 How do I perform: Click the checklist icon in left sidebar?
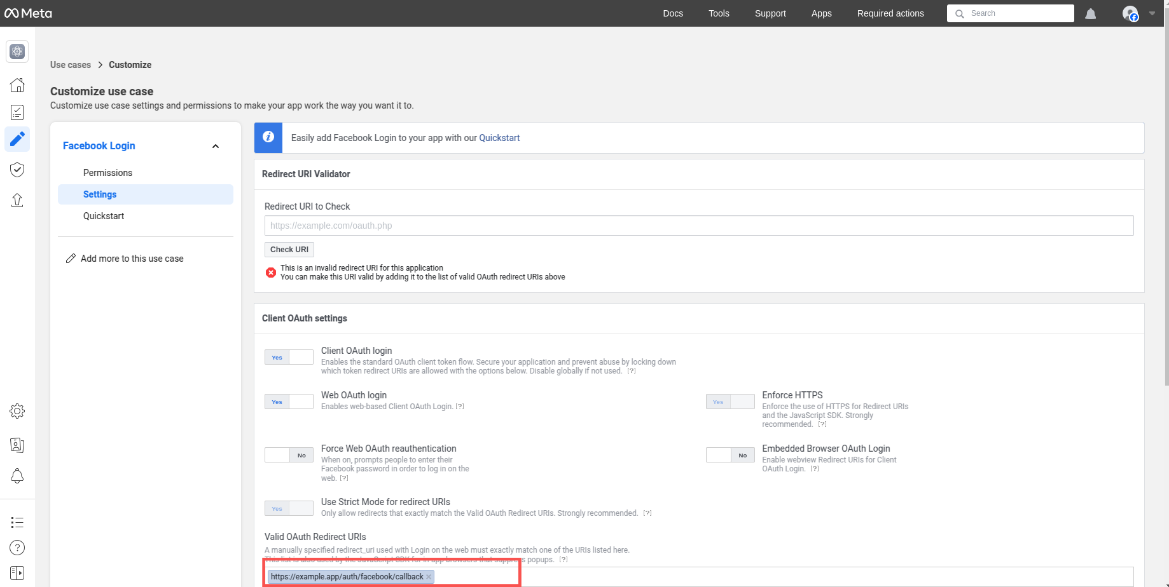pyautogui.click(x=17, y=112)
